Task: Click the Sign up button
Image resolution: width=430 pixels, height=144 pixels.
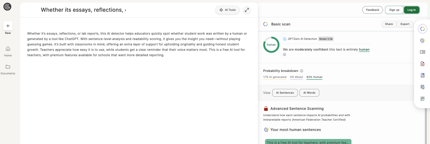Action: (394, 10)
